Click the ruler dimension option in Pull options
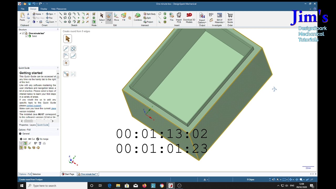The image size is (336, 189). tap(44, 143)
